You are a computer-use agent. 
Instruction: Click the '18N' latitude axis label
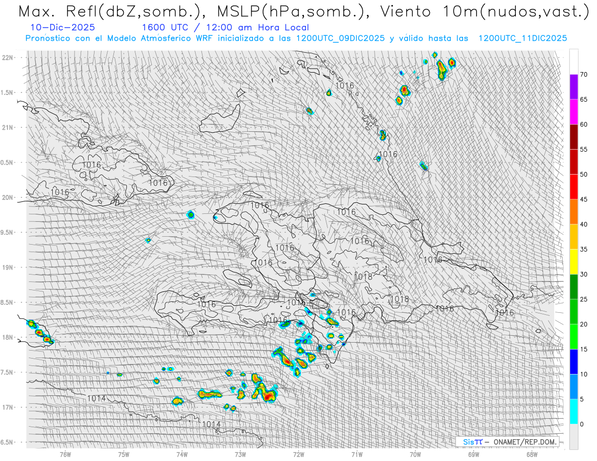[8, 337]
